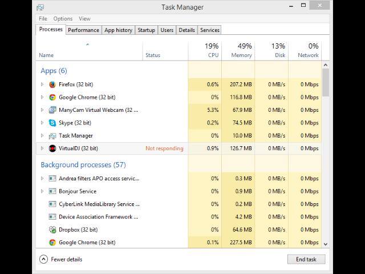Viewport: 365px width, 274px height.
Task: Click the Google Chrome icon under Apps
Action: (52, 97)
